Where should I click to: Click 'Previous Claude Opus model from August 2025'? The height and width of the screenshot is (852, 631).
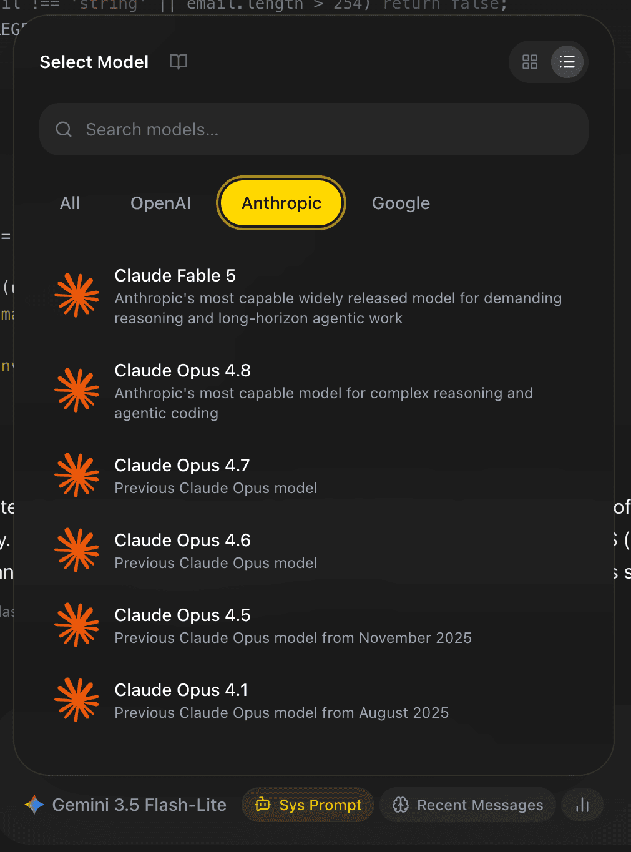pos(281,713)
